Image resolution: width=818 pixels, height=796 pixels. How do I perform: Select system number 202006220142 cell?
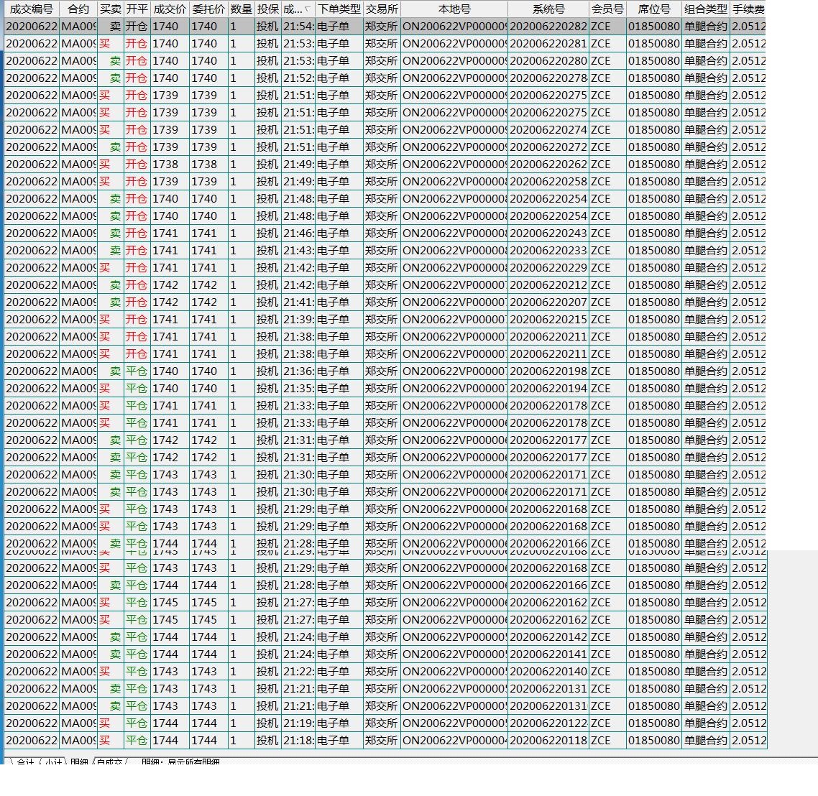pos(548,637)
